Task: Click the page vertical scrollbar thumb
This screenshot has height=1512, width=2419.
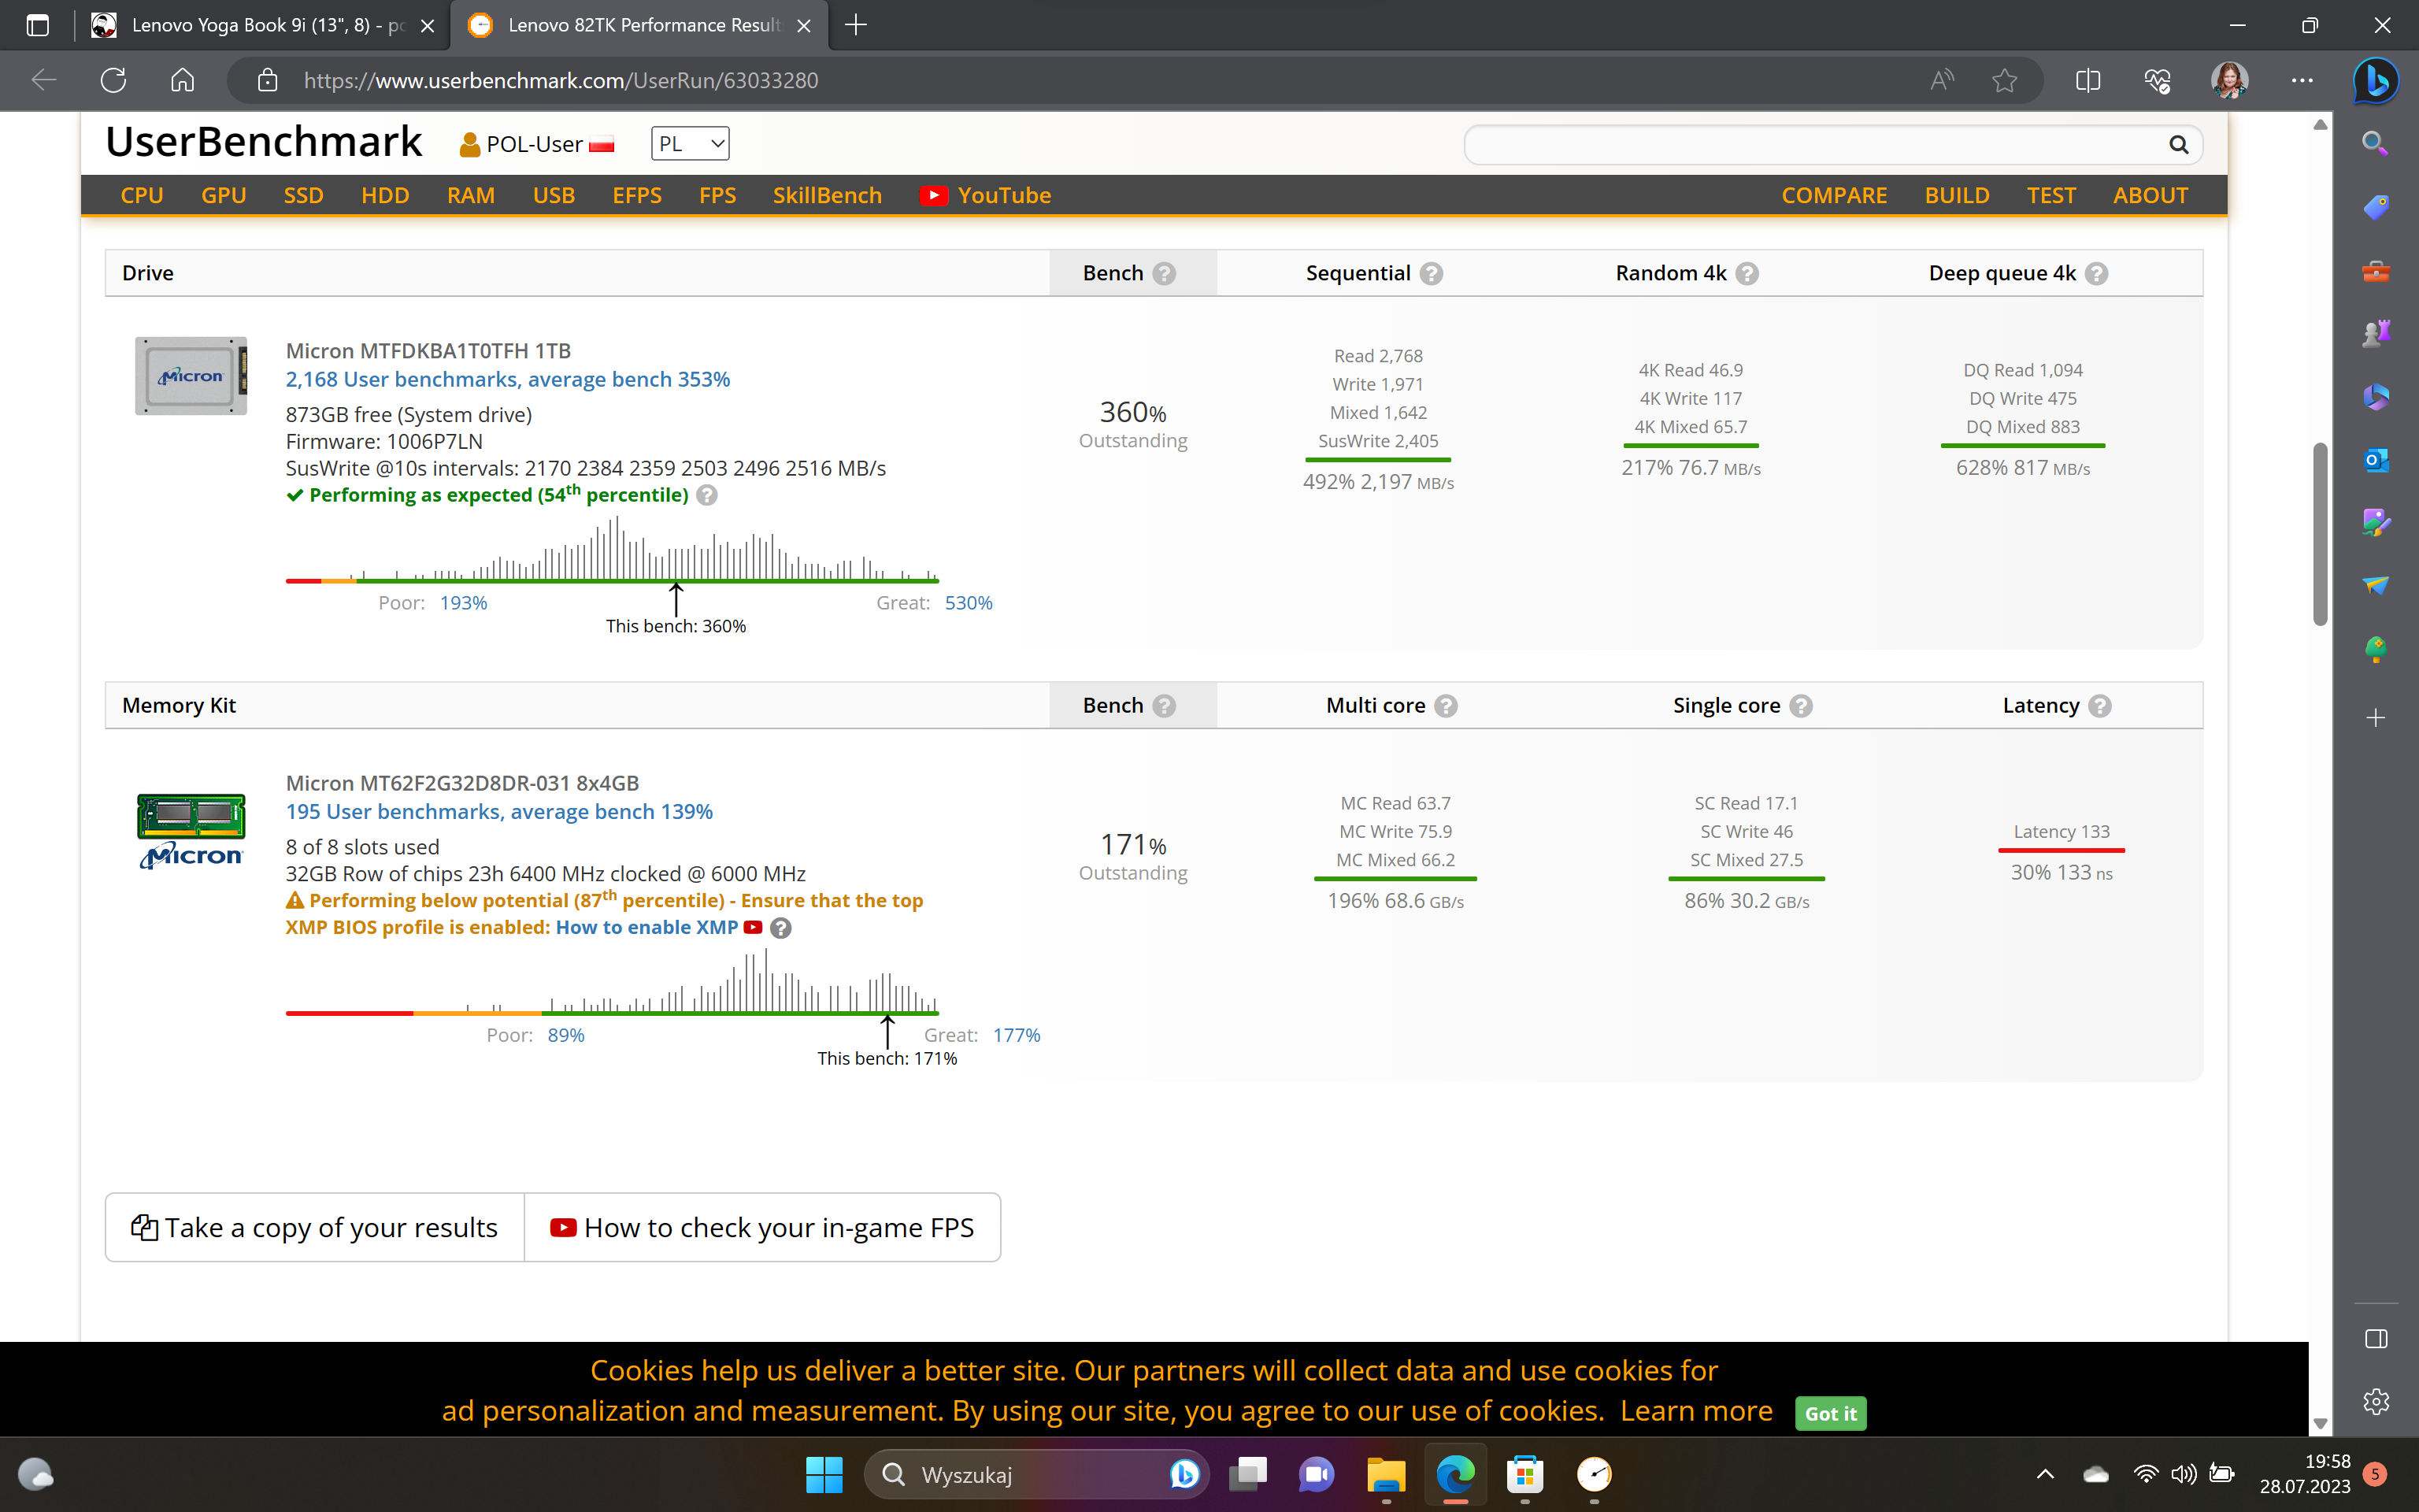Action: tap(2320, 534)
